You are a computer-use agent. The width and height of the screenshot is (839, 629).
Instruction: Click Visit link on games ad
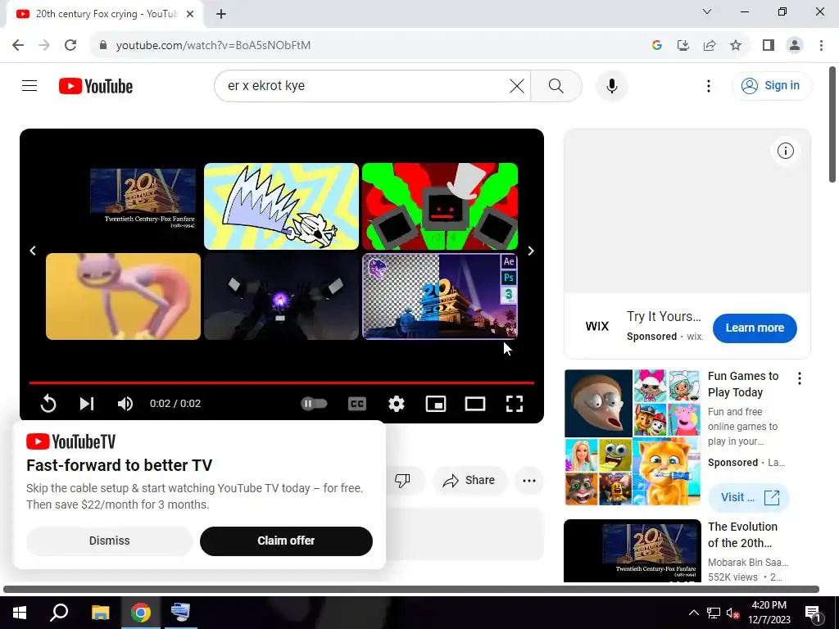coord(748,497)
